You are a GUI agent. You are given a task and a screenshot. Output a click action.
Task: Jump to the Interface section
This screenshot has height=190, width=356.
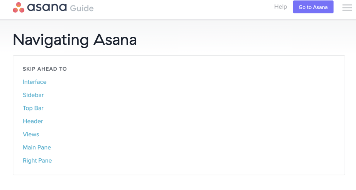(x=34, y=82)
